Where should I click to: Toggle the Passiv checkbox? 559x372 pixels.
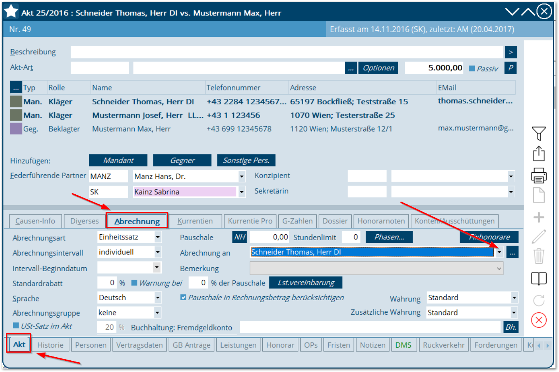click(472, 68)
